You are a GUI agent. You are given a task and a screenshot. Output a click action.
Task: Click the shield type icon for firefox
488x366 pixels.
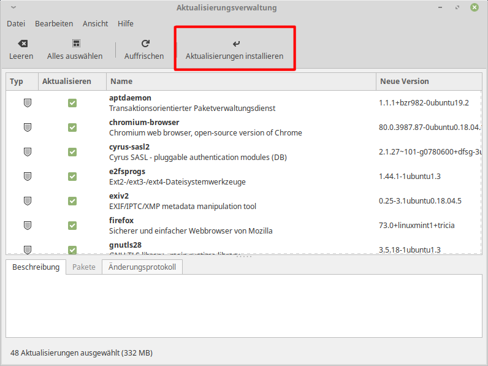coord(27,226)
